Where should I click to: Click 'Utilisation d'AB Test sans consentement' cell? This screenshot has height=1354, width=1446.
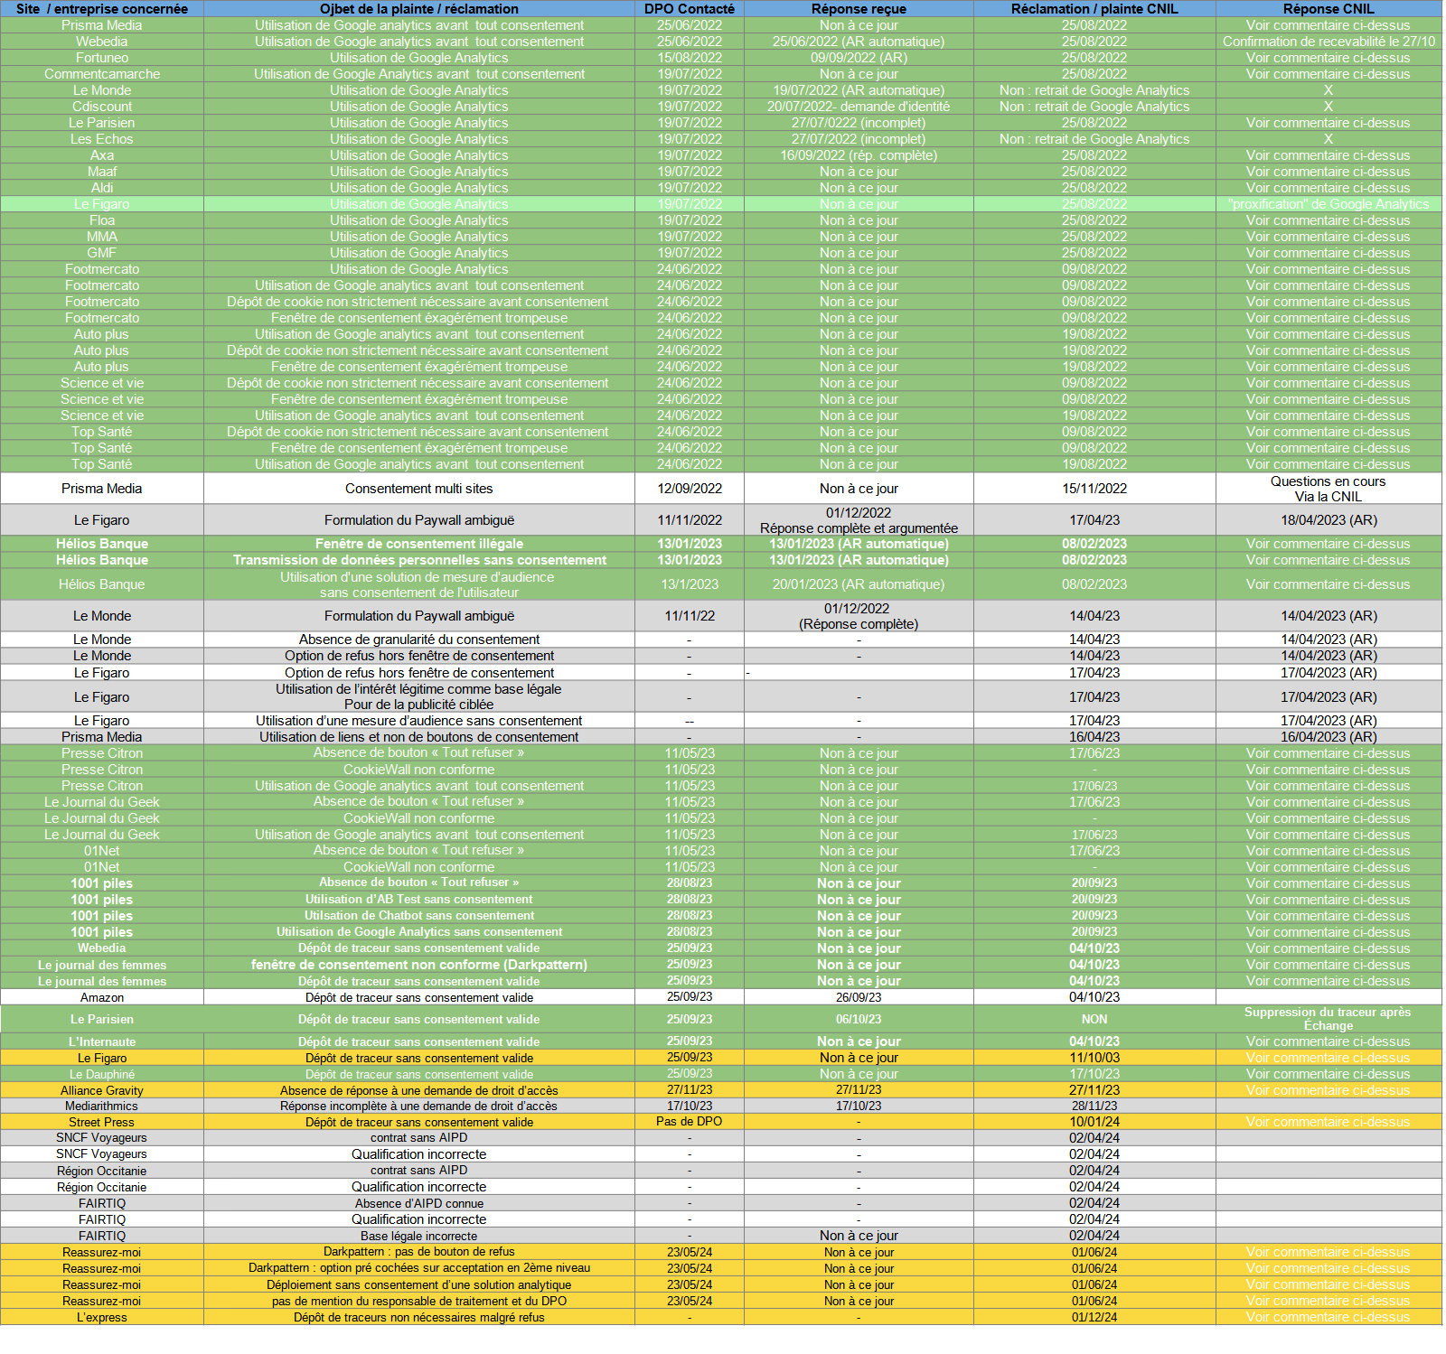[x=419, y=900]
